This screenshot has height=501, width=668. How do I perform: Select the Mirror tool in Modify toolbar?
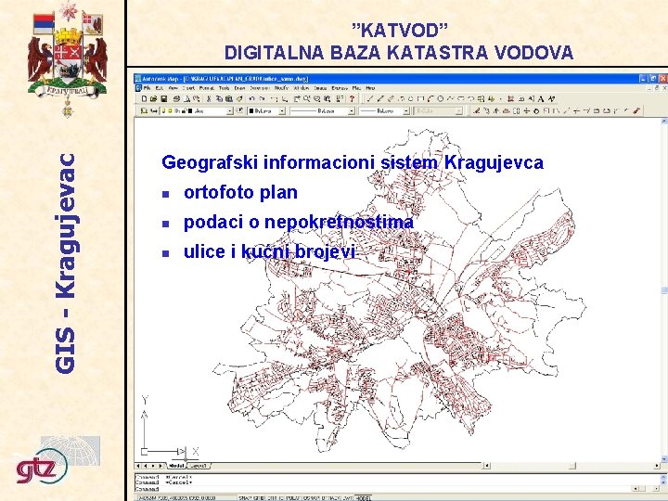(x=496, y=110)
